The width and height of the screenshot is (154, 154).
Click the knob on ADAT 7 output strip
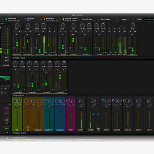[138, 101]
